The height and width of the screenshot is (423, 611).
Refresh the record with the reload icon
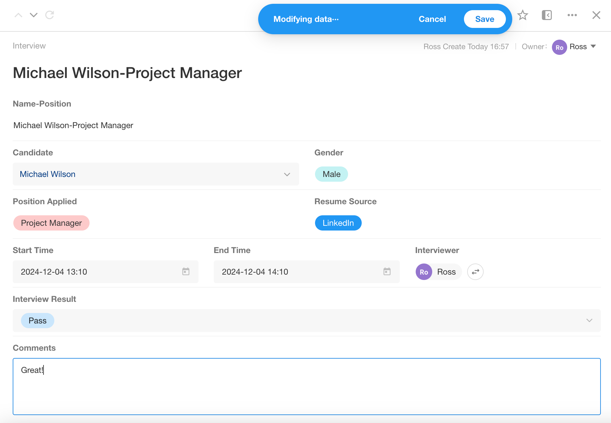pos(50,15)
